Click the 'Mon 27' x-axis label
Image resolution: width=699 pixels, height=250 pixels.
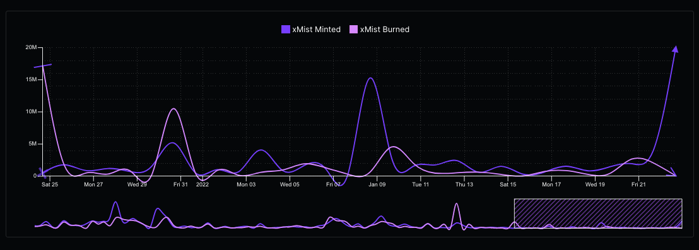tap(93, 184)
